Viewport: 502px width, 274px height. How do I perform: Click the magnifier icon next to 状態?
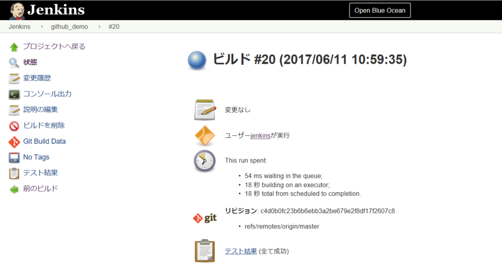14,63
